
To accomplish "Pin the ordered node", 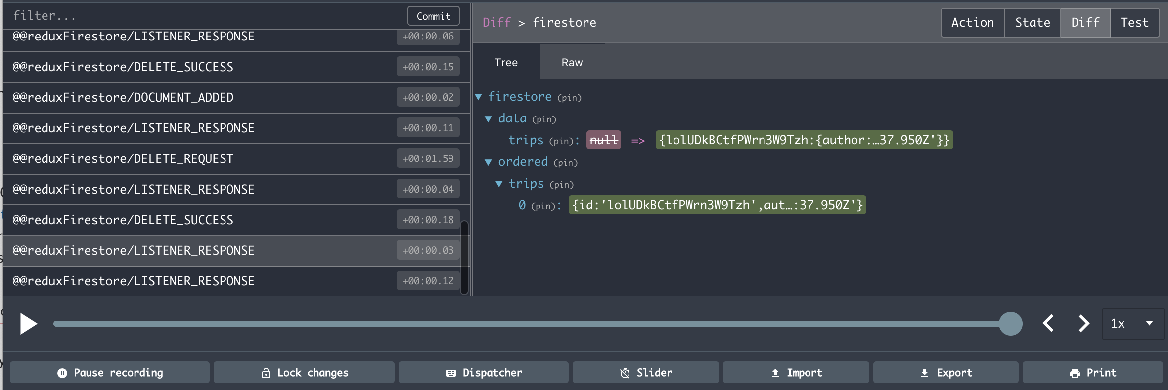I will pos(565,163).
